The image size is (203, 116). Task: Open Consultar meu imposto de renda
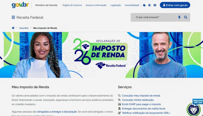coord(141,95)
